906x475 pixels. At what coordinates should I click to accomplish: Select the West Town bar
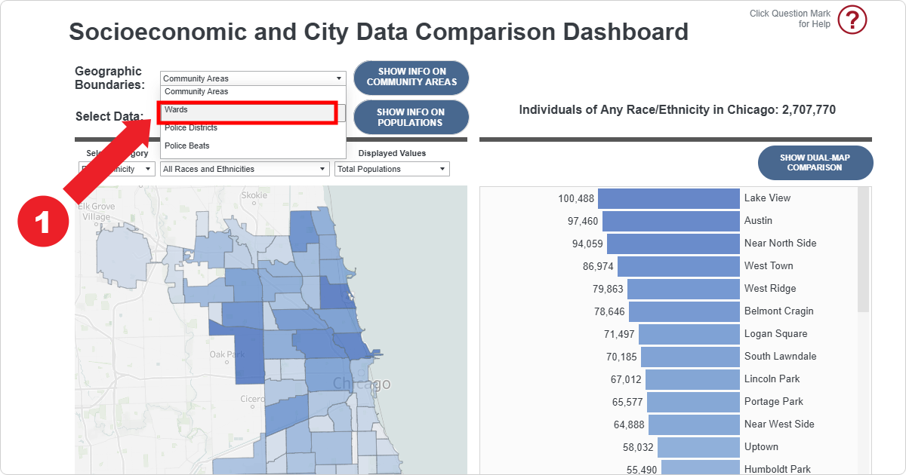click(x=678, y=266)
